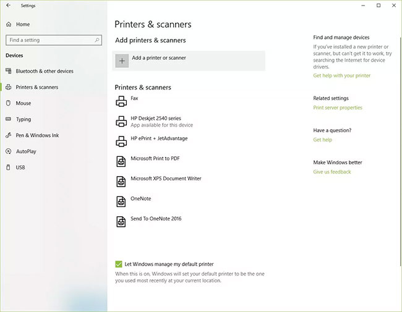This screenshot has height=312, width=402.
Task: Minimize the Settings window
Action: click(363, 6)
